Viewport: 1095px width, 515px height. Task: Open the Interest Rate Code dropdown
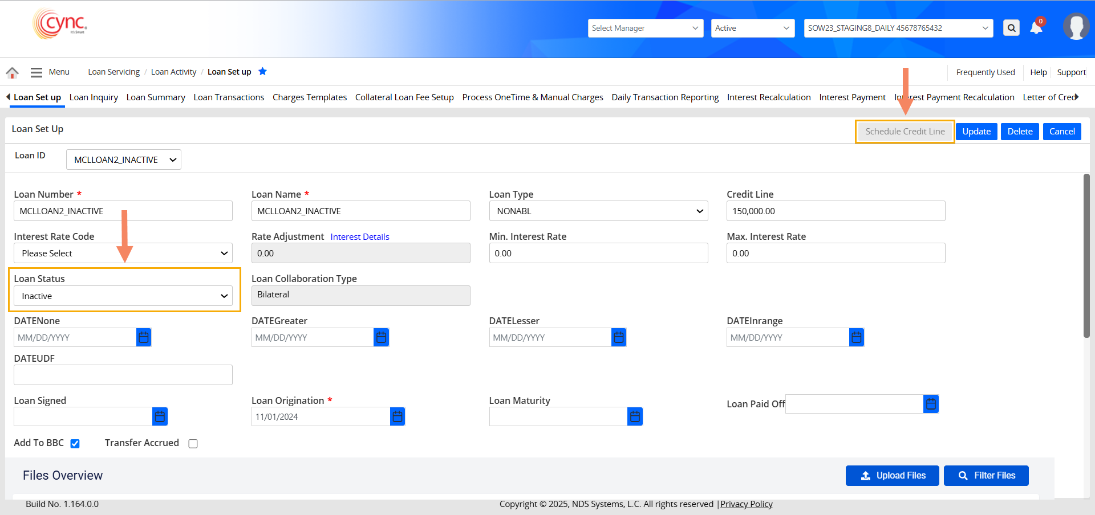(123, 254)
